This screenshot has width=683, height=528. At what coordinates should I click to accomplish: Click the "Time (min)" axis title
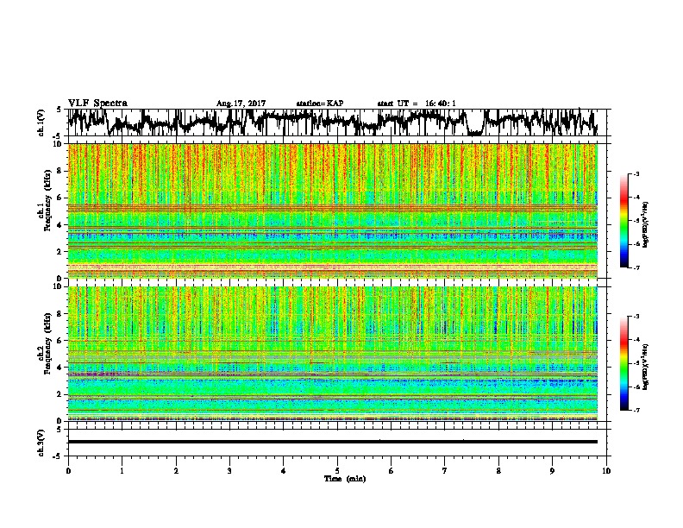345,479
